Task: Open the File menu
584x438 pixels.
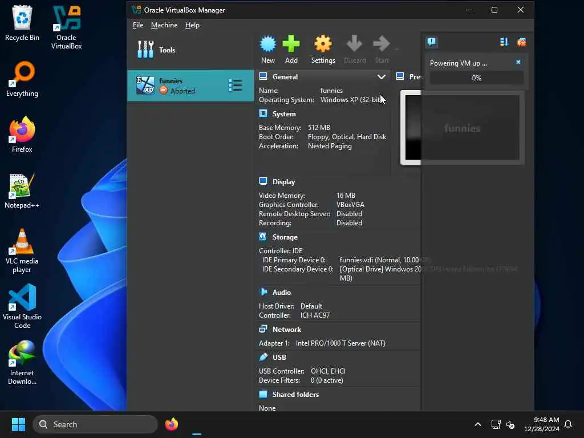Action: (138, 25)
